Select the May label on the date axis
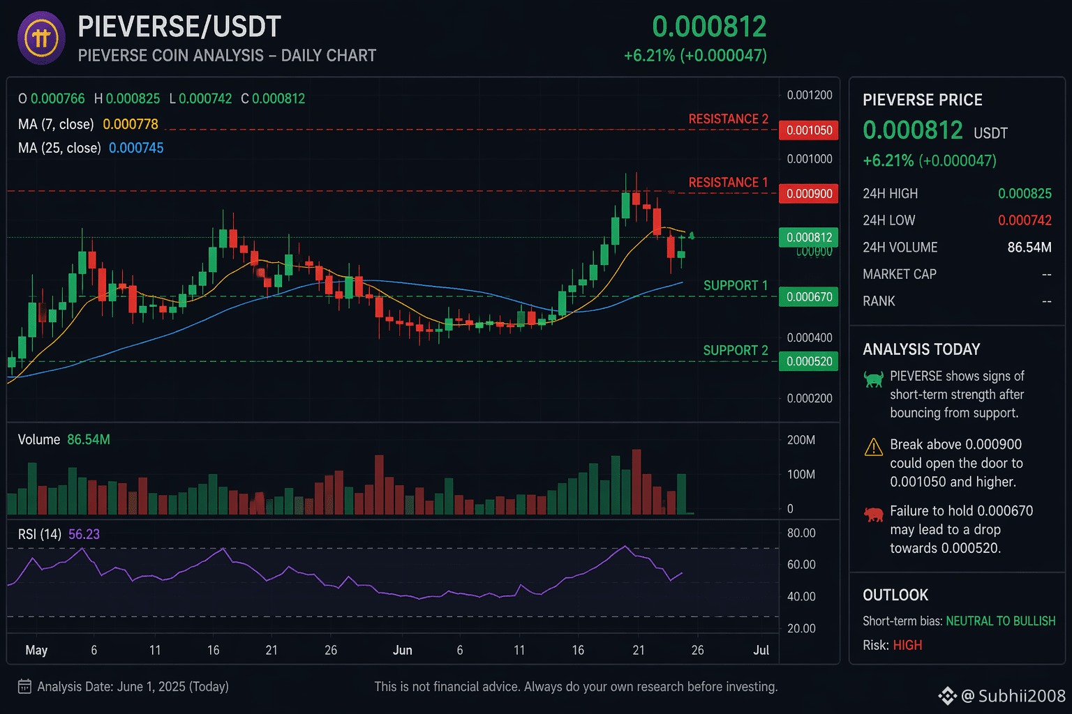 coord(36,651)
